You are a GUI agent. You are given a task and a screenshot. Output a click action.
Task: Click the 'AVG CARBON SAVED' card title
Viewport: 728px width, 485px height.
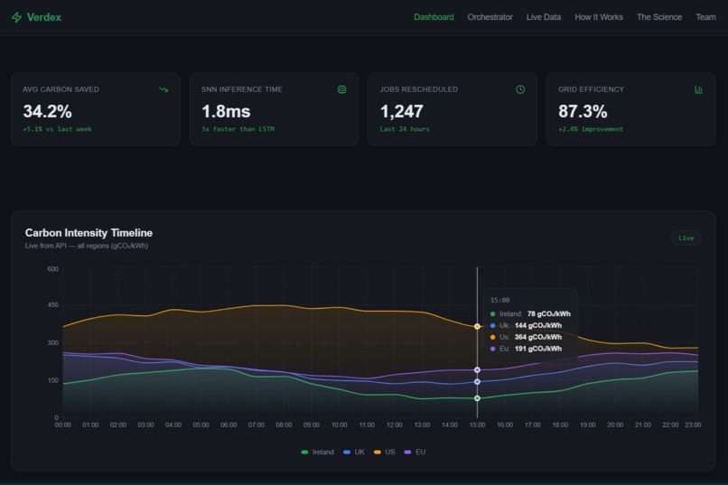[x=61, y=89]
